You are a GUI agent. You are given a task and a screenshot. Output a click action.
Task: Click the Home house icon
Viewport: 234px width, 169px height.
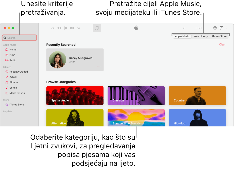pyautogui.click(x=7, y=49)
